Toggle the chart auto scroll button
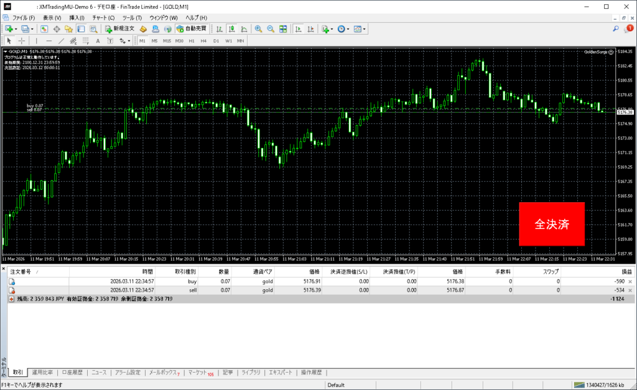This screenshot has width=637, height=390. [299, 29]
